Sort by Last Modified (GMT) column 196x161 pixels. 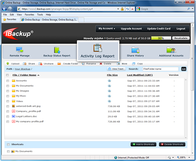tap(140, 75)
